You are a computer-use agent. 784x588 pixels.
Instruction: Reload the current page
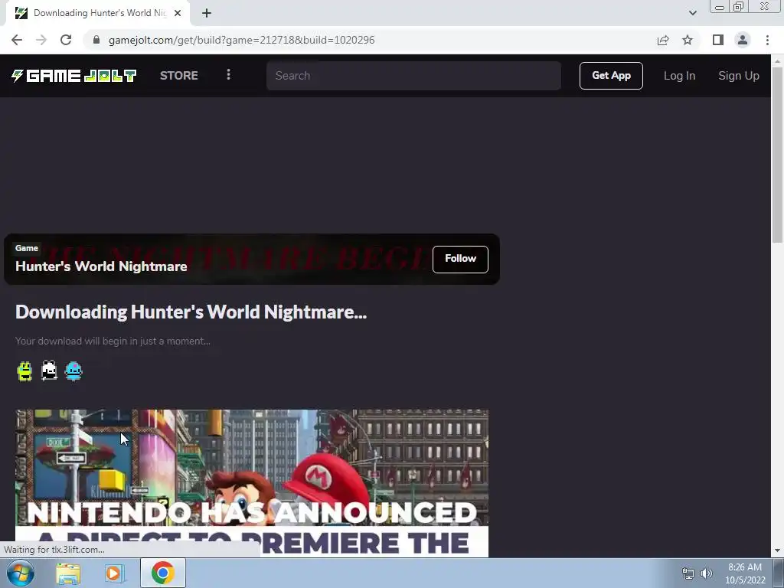(x=66, y=40)
